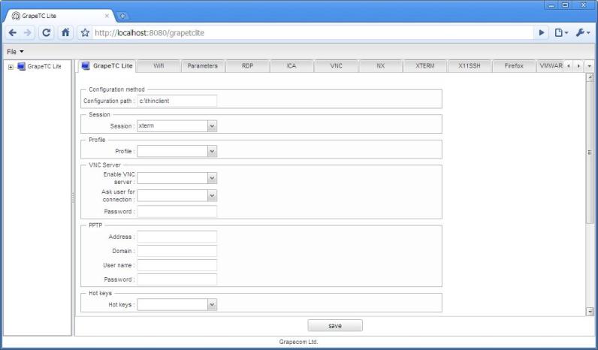
Task: Click the browser back arrow button
Action: [13, 33]
